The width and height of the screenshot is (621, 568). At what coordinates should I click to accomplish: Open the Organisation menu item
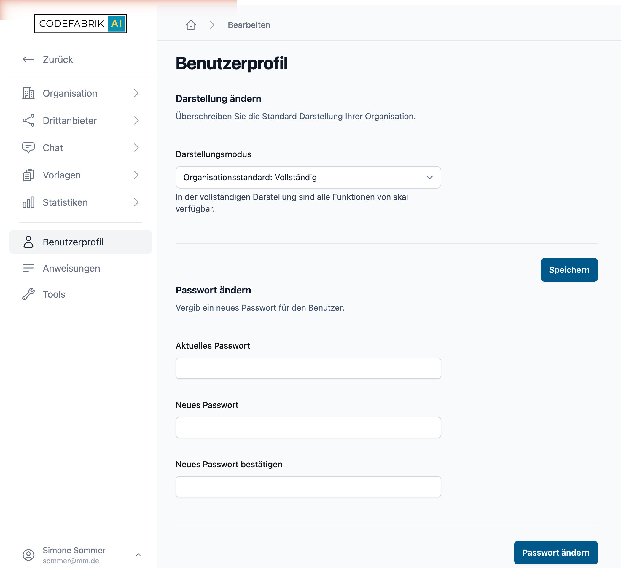tap(81, 93)
